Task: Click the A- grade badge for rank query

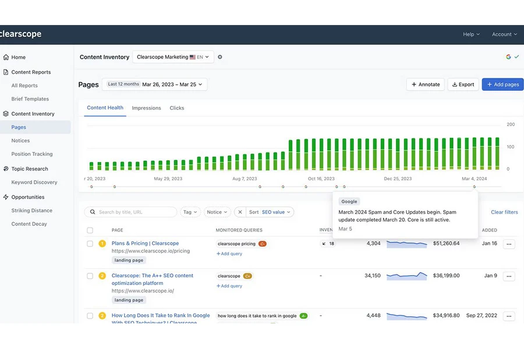Action: point(304,316)
